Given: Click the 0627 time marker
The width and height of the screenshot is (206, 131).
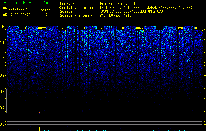Looking at the screenshot, I should pos(140,28).
